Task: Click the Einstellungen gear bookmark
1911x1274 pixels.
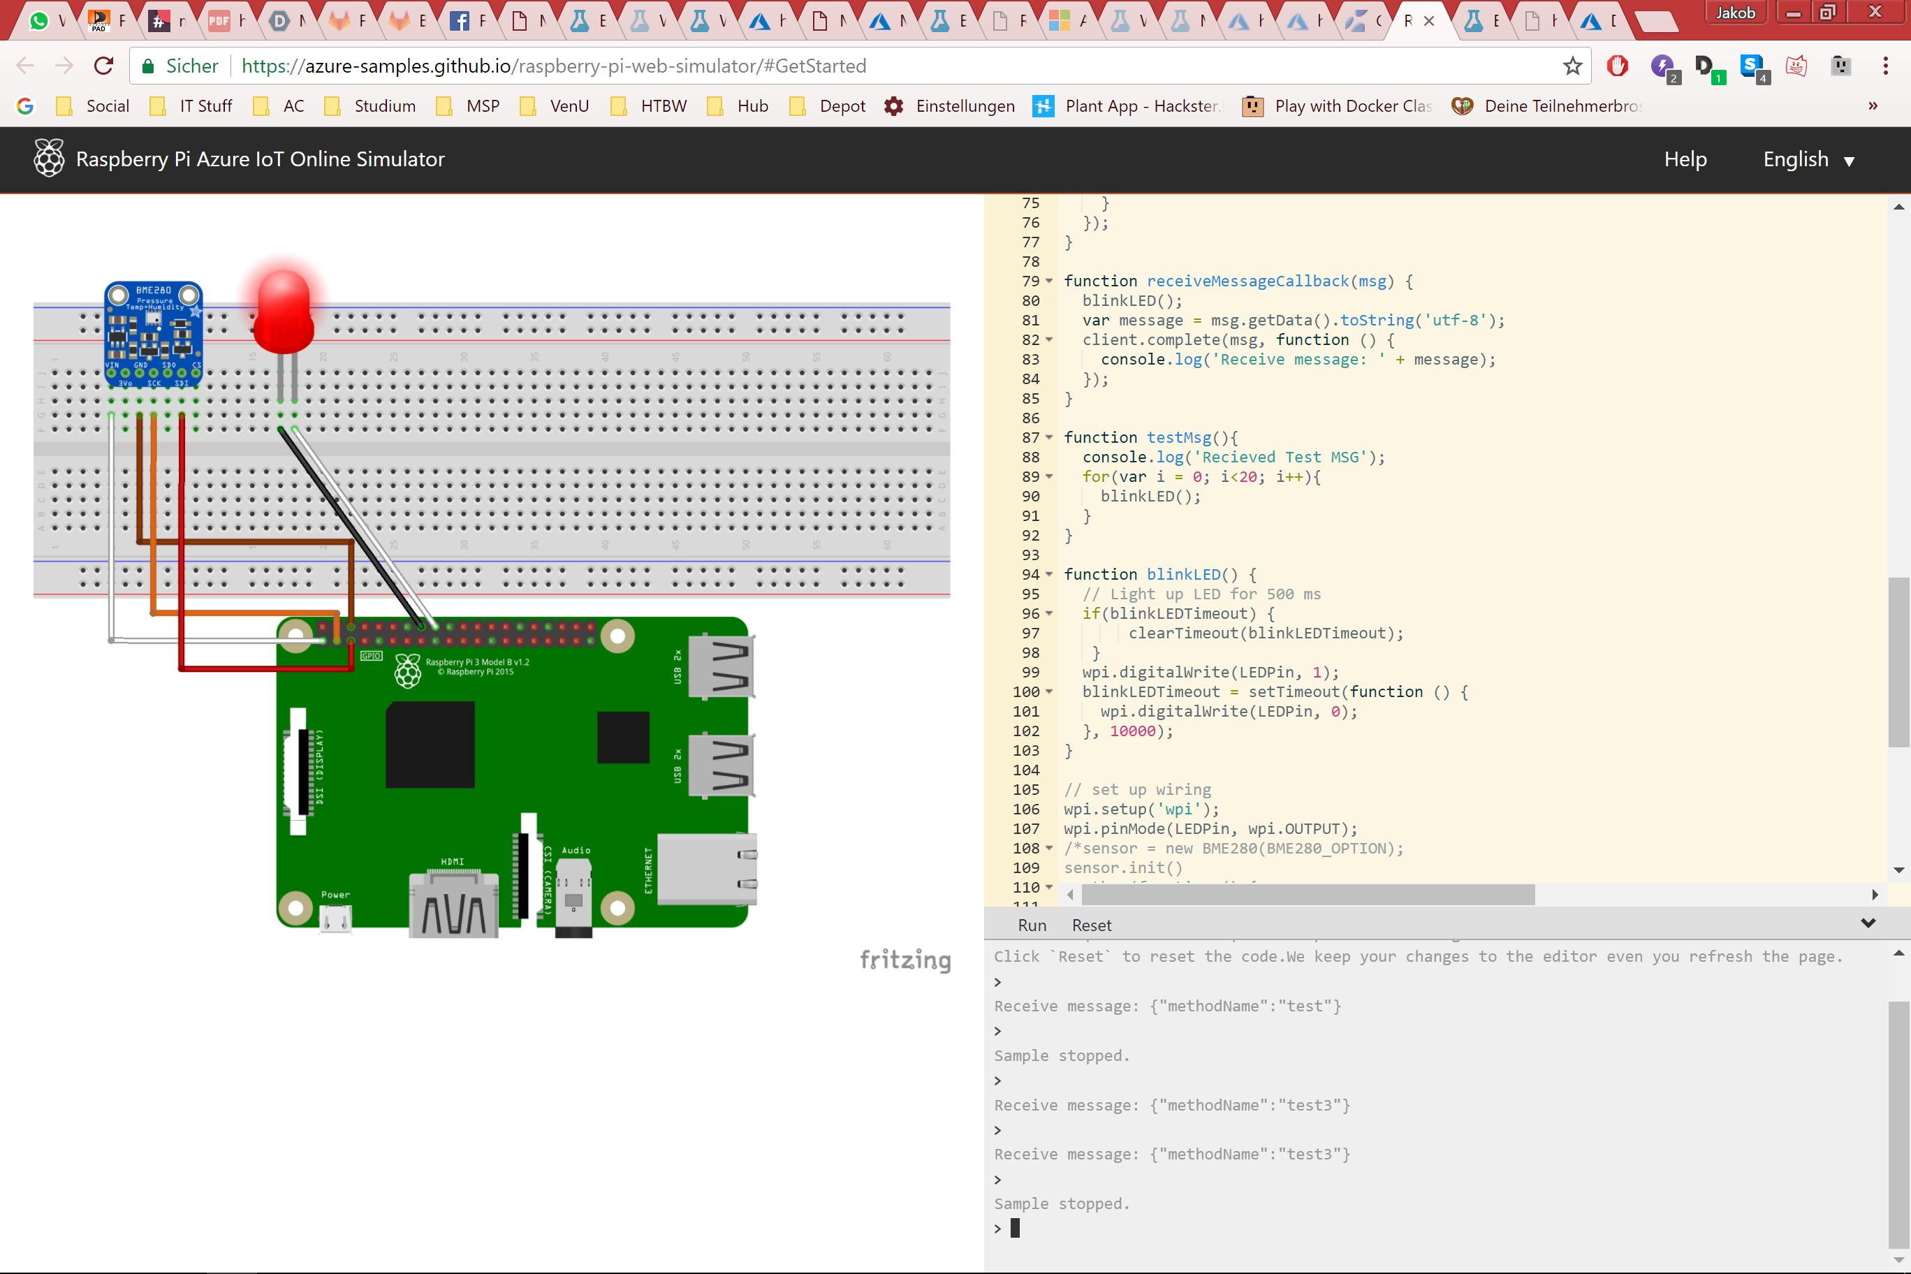Action: pyautogui.click(x=949, y=106)
